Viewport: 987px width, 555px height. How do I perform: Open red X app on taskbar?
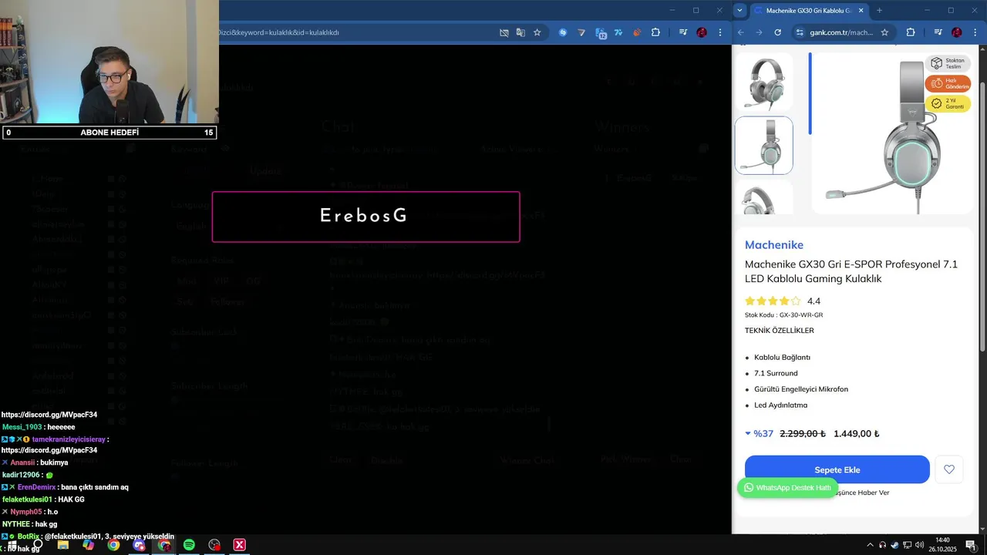(240, 545)
